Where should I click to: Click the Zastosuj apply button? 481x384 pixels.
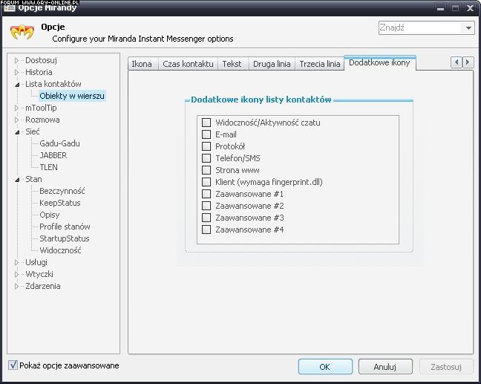coord(445,367)
